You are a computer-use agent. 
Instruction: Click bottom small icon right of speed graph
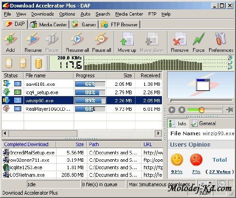pos(230,67)
